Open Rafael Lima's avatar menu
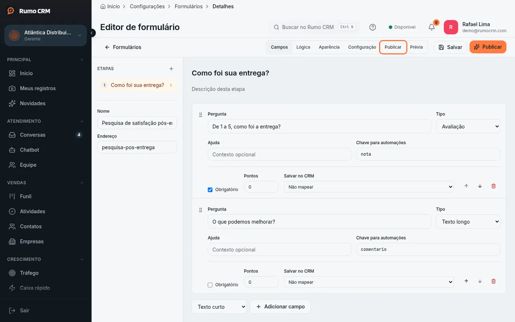The width and height of the screenshot is (515, 322). 451,27
